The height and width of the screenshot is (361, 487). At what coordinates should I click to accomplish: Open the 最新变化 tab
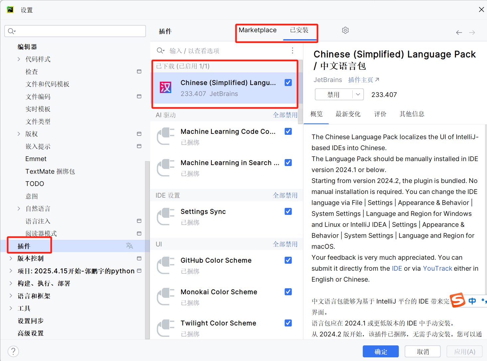348,114
